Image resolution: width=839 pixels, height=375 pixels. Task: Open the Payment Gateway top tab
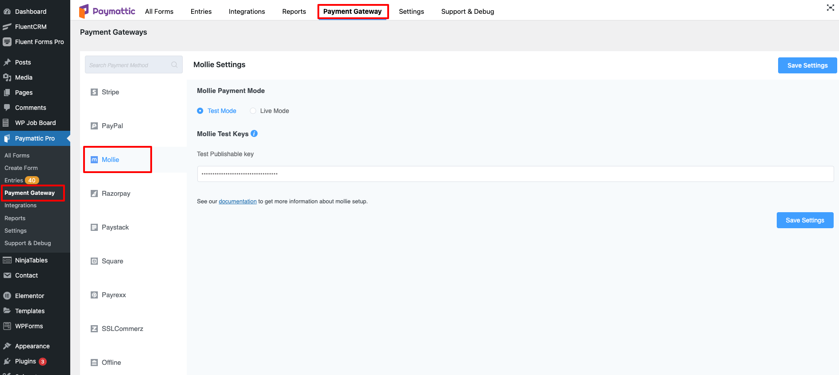point(353,12)
